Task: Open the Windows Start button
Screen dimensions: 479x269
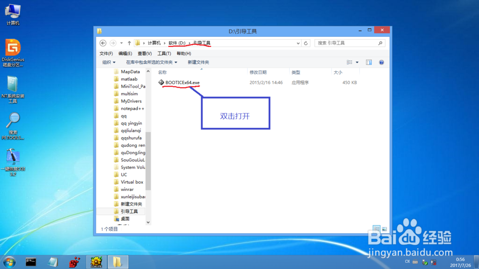Action: click(10, 262)
